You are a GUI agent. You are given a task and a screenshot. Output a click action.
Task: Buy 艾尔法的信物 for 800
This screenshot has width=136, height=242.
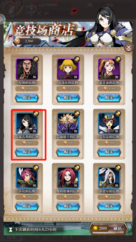click(x=109, y=152)
